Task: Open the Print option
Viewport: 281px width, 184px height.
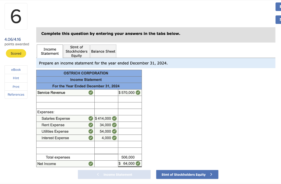Action: click(x=16, y=86)
